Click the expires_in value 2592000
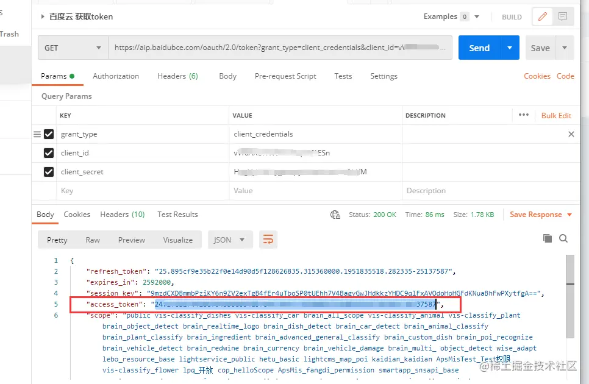Screen dimensions: 589x384 157,282
